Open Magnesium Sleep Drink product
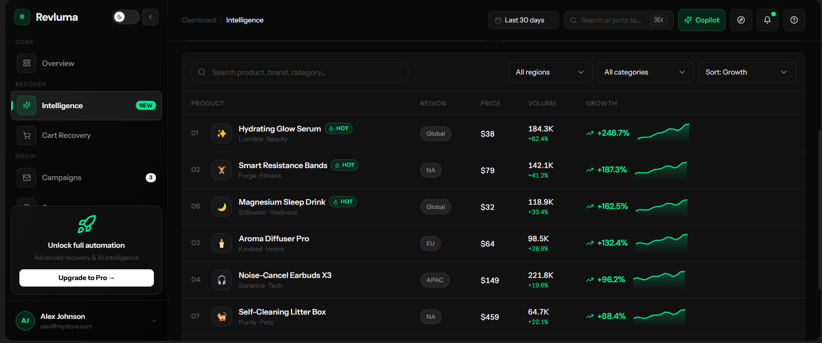822x343 pixels. coord(282,202)
